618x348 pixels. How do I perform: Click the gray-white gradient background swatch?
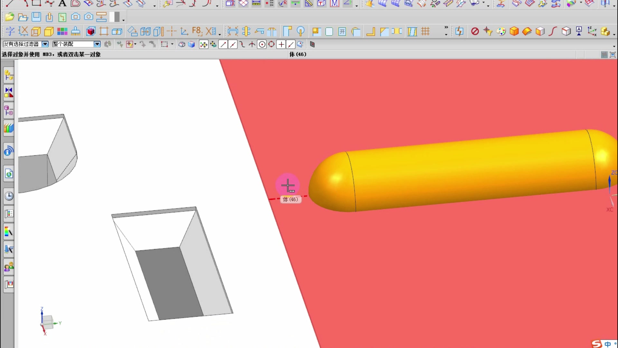pyautogui.click(x=114, y=17)
